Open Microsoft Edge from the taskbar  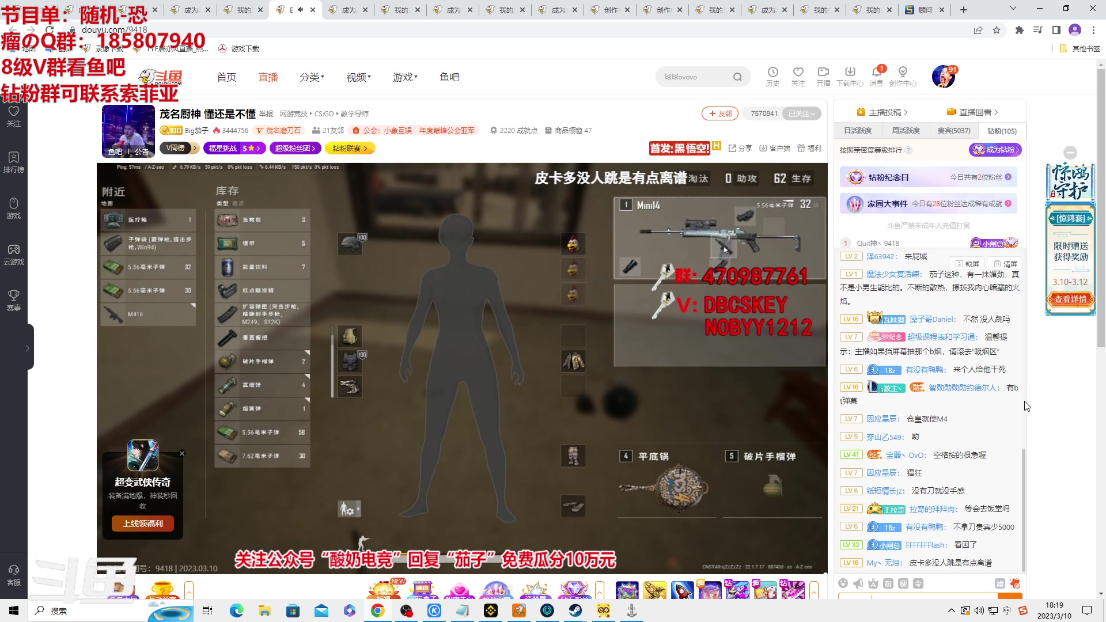coord(236,610)
